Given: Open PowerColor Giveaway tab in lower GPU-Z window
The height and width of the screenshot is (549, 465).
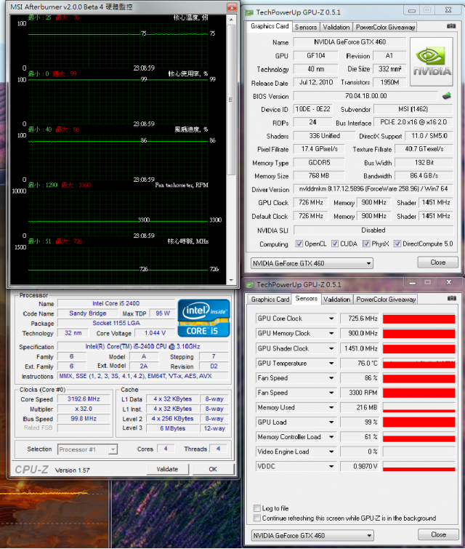Looking at the screenshot, I should click(x=386, y=300).
